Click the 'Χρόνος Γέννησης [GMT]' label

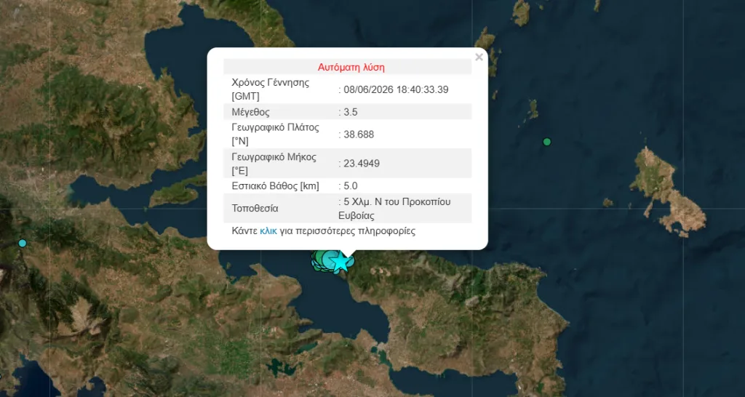pos(271,89)
